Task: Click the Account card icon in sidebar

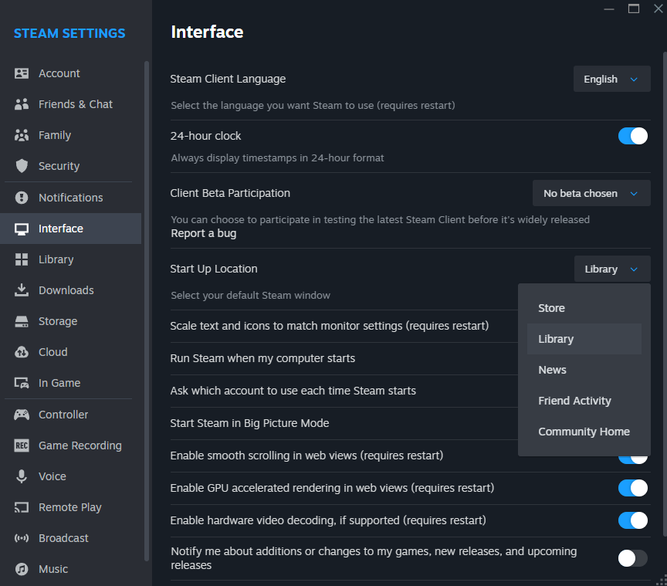Action: 22,73
